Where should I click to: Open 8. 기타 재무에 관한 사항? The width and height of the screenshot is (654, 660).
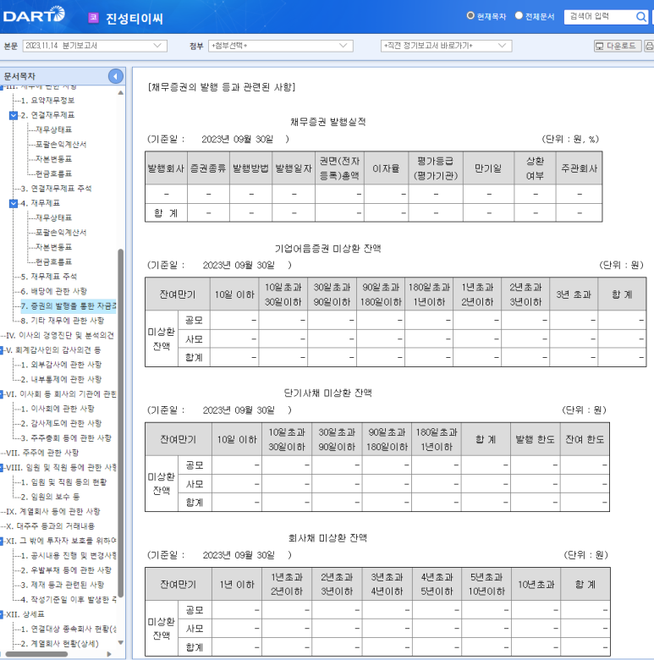[x=63, y=321]
